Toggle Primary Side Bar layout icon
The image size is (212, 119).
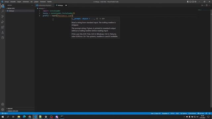tap(188, 2)
